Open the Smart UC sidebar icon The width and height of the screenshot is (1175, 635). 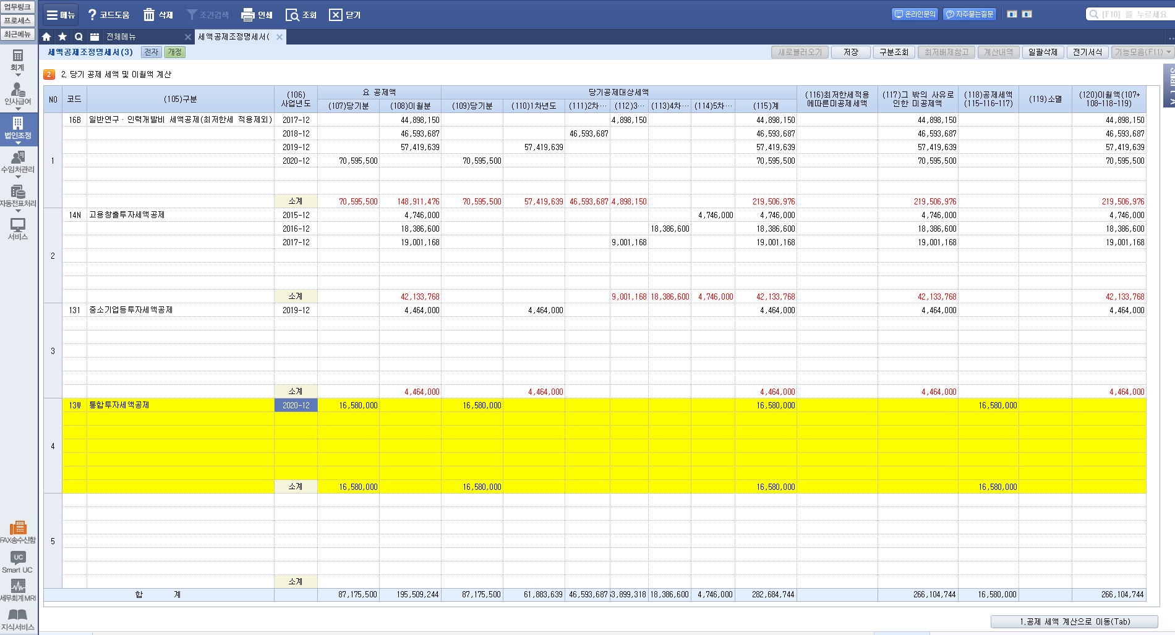coord(18,557)
